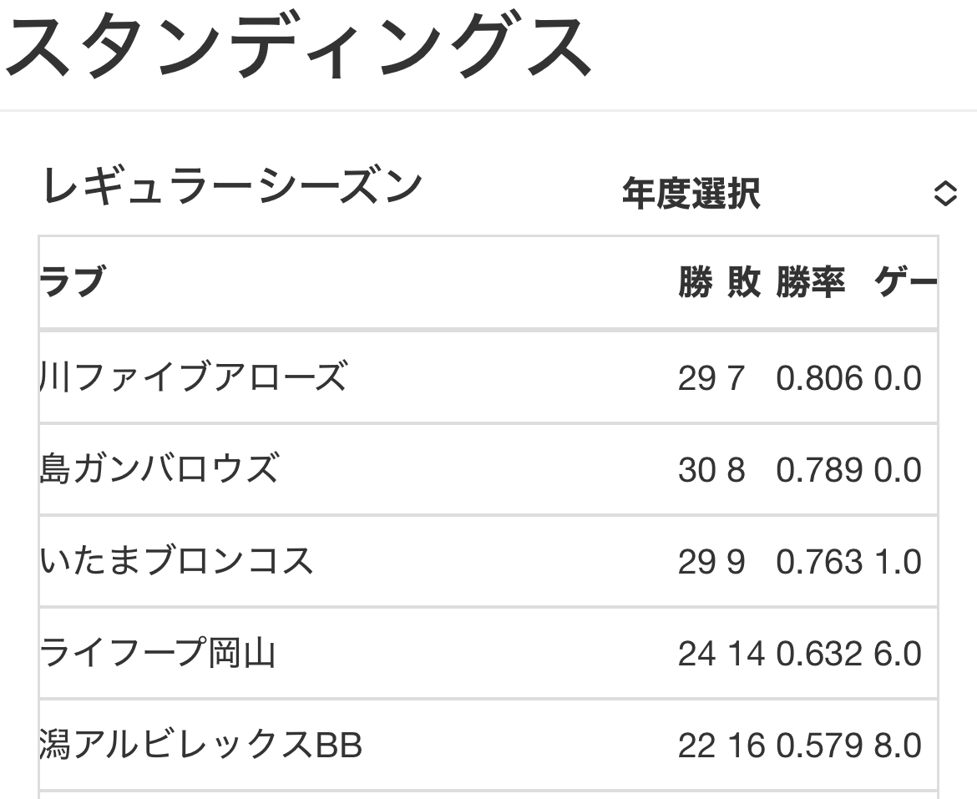This screenshot has height=799, width=977.
Task: Open the 潟アルビレックスBB team row
Action: [x=200, y=745]
